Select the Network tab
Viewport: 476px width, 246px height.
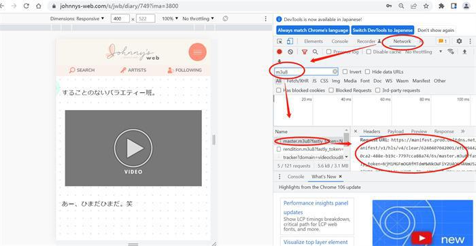tap(402, 41)
